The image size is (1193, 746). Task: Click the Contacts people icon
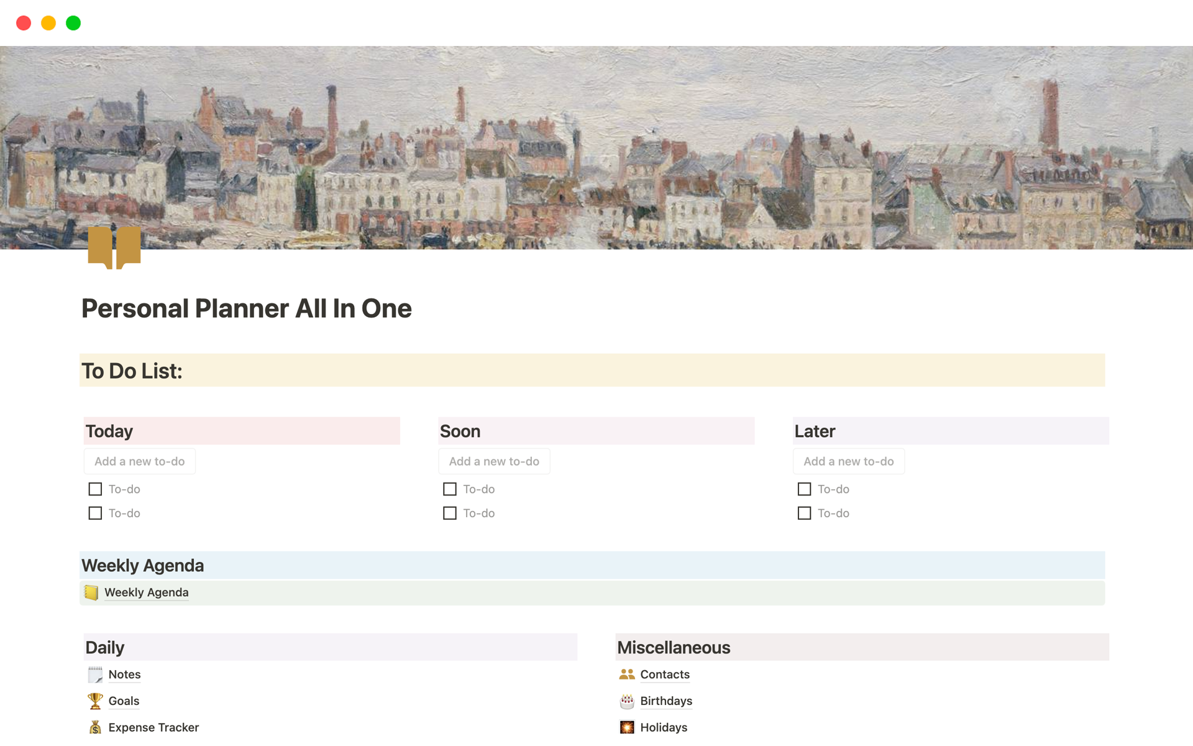[626, 675]
